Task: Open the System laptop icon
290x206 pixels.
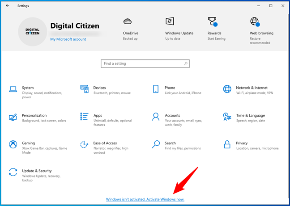Action: tap(13, 89)
